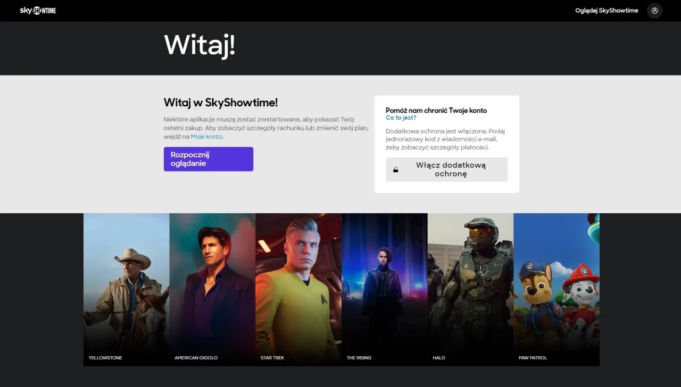
Task: Click the large Witaj! heading
Action: pyautogui.click(x=200, y=45)
